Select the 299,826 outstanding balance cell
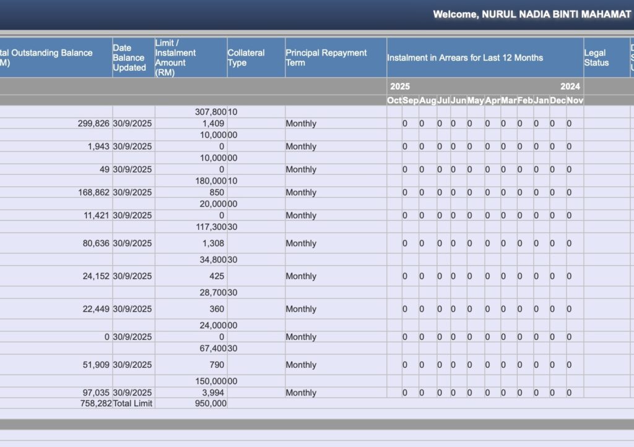The height and width of the screenshot is (447, 634). tap(93, 124)
